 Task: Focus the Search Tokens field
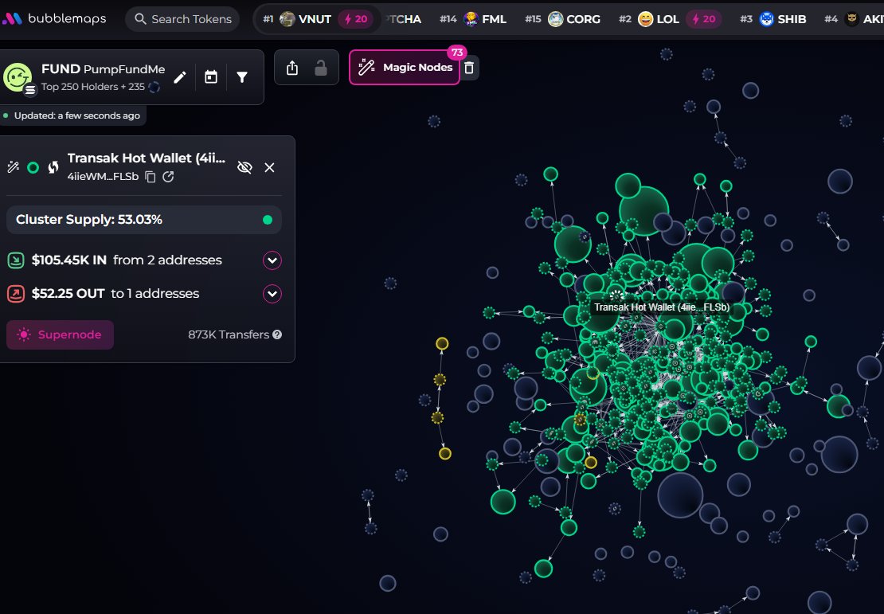click(x=182, y=18)
